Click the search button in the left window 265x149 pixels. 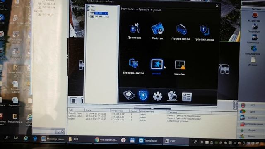click(x=58, y=132)
